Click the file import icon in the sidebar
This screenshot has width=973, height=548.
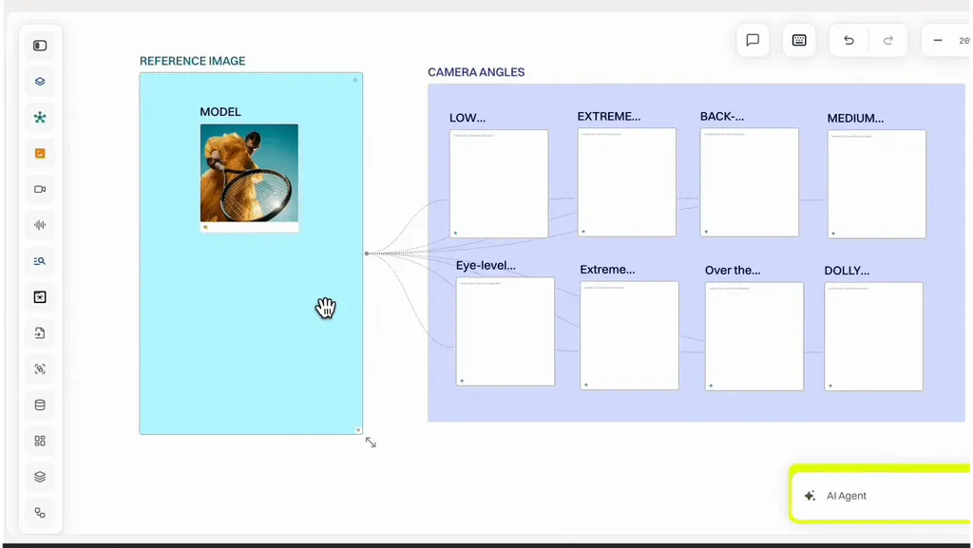click(x=40, y=333)
